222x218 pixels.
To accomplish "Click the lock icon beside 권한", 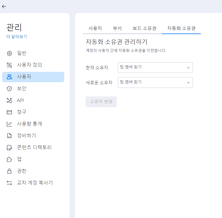I will 9,171.
